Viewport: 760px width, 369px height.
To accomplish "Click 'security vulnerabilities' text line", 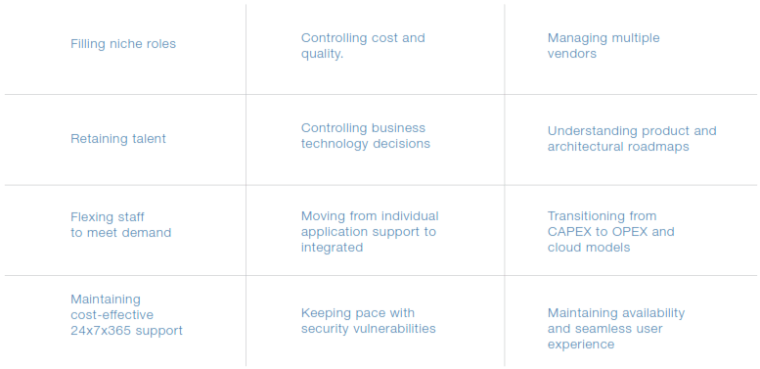I will tap(369, 328).
